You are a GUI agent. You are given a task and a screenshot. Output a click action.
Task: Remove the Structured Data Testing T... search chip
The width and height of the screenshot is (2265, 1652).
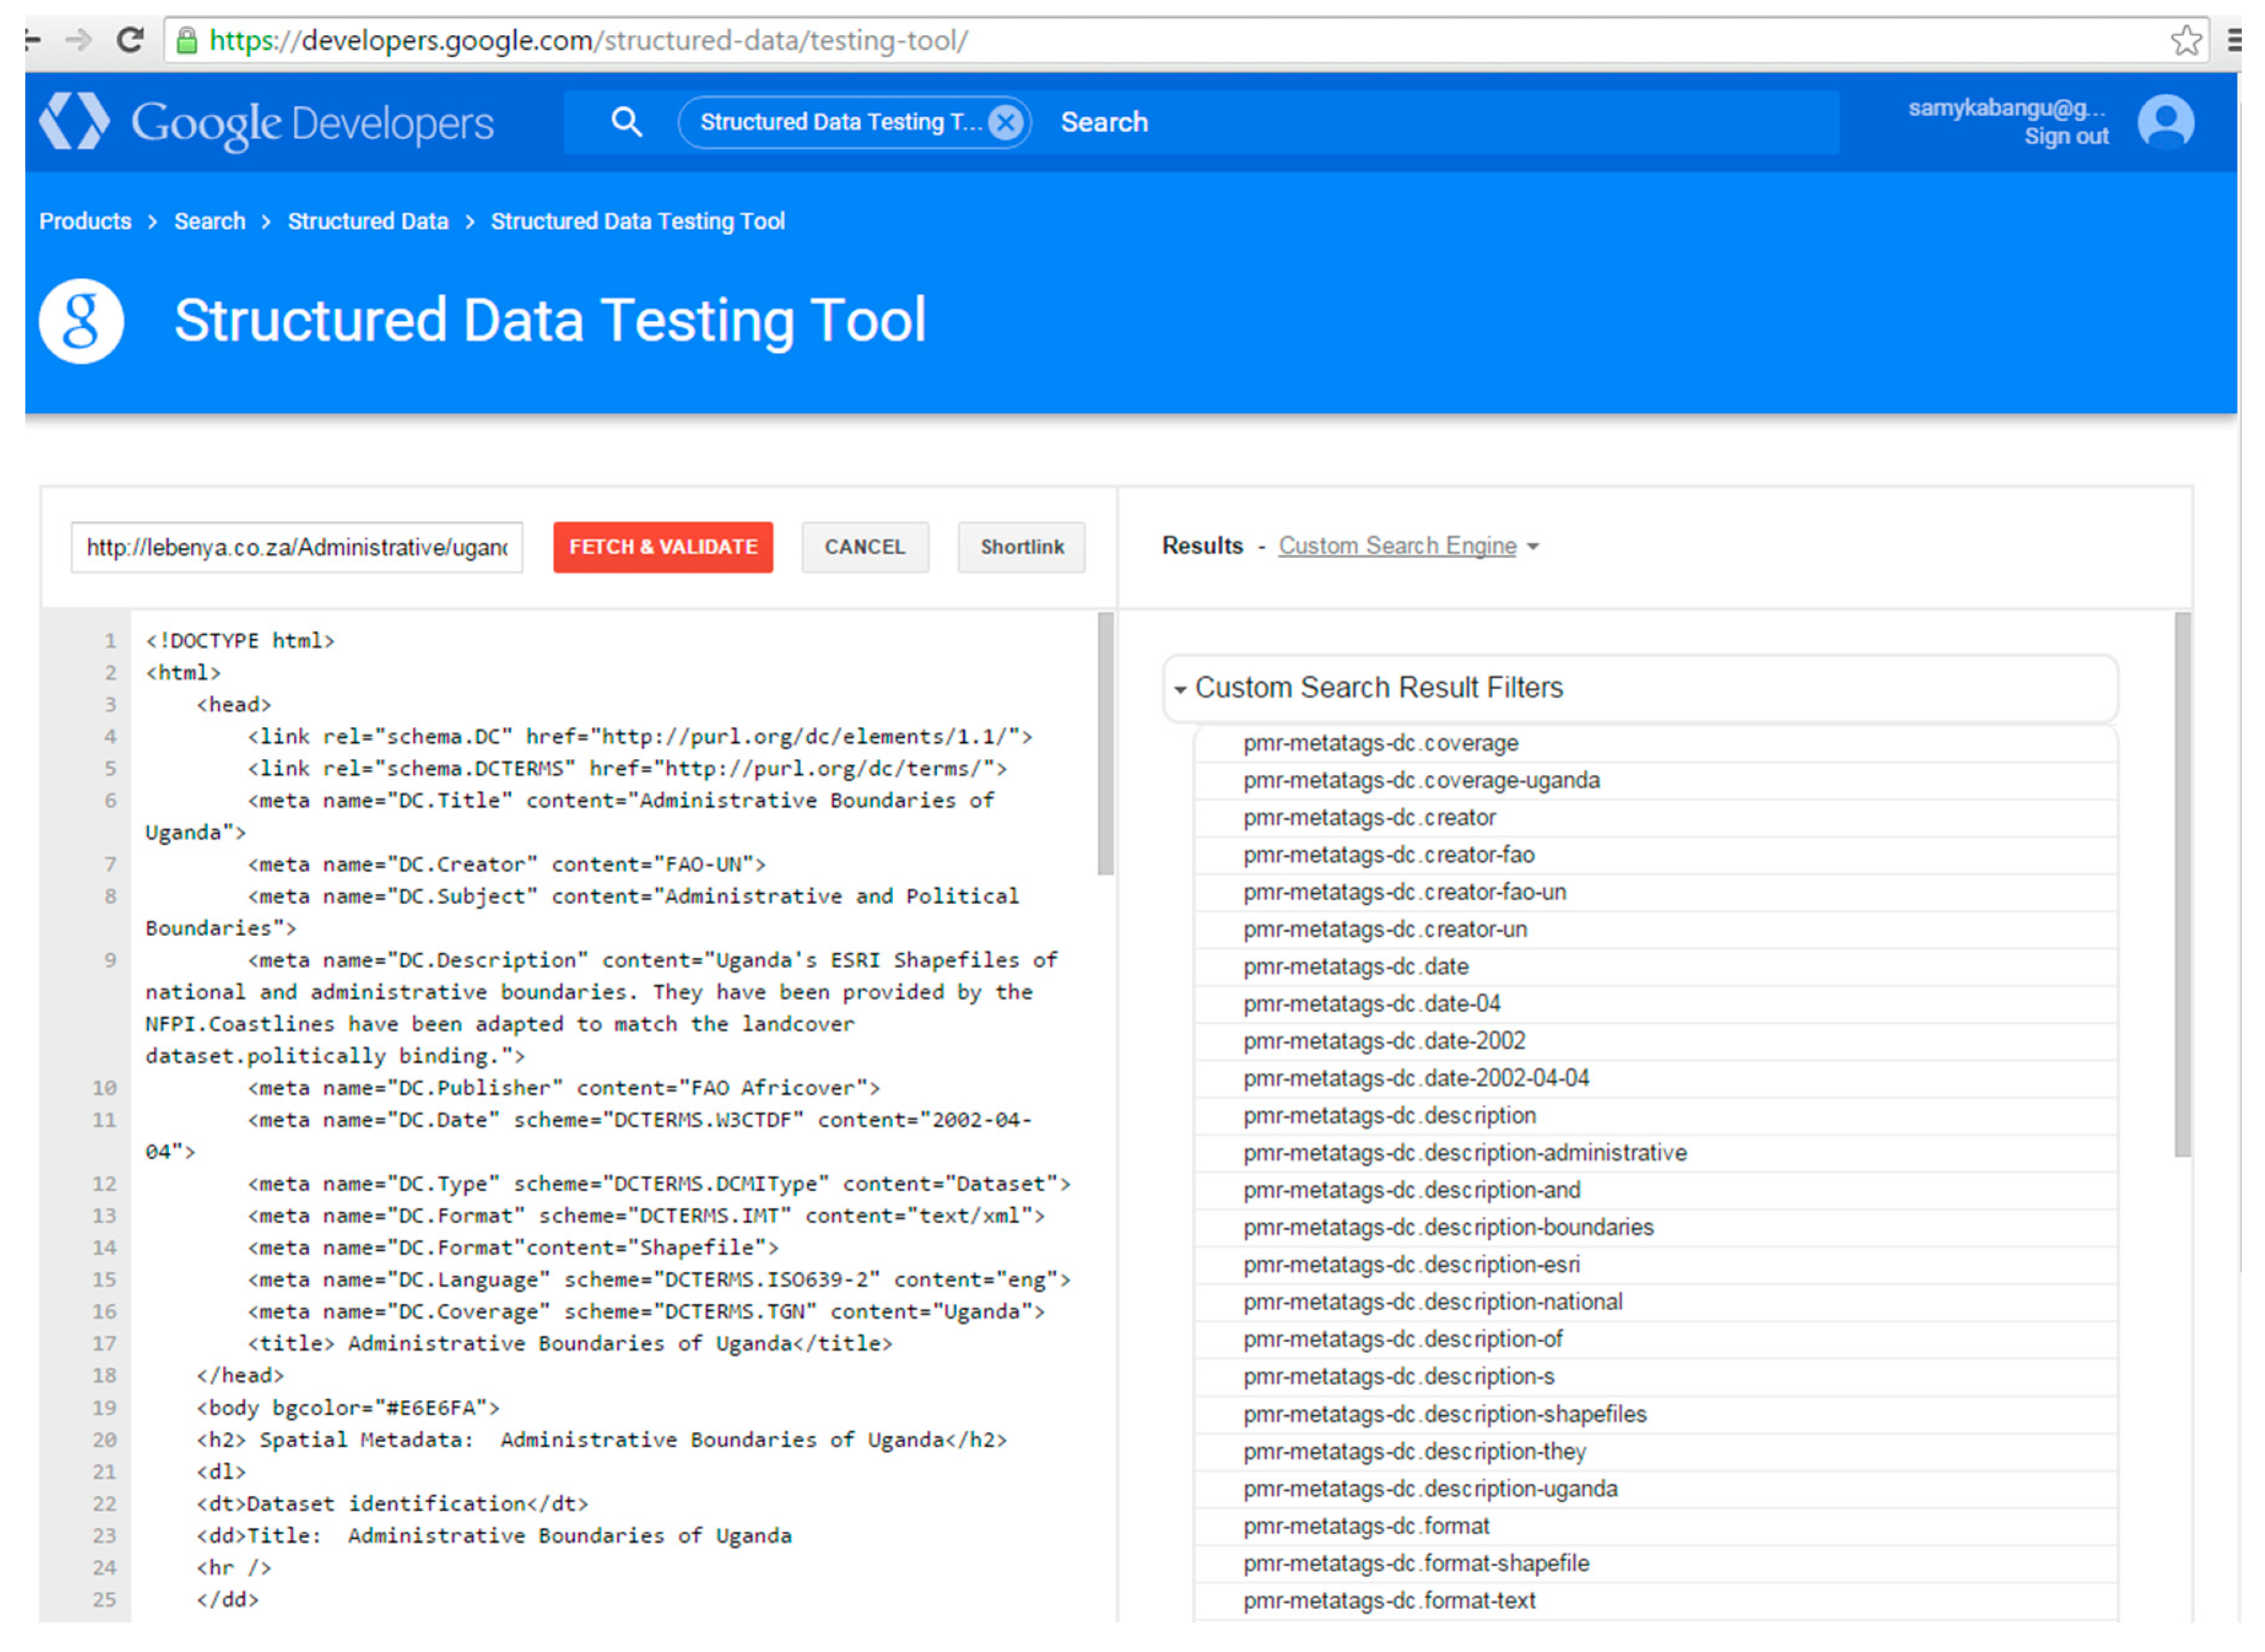click(1005, 122)
